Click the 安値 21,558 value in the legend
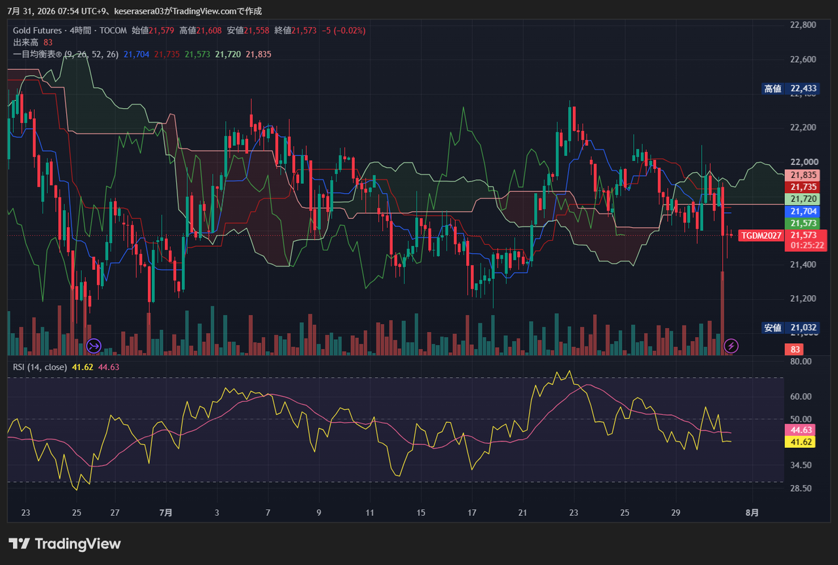 click(x=248, y=30)
